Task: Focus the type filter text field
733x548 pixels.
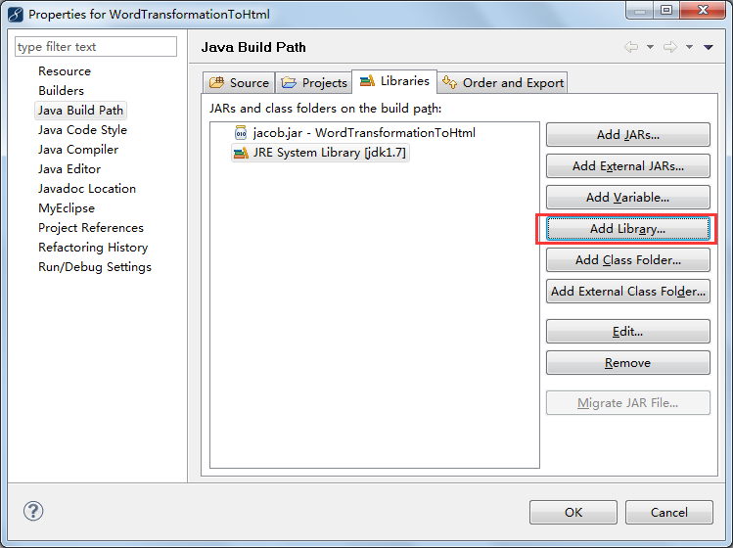Action: click(x=96, y=47)
